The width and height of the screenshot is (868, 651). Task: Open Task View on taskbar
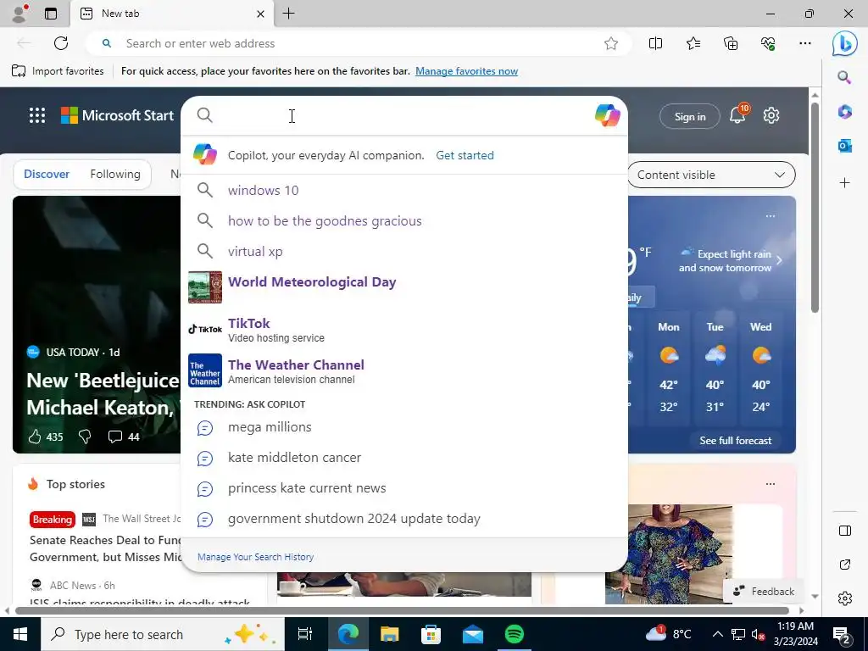305,634
